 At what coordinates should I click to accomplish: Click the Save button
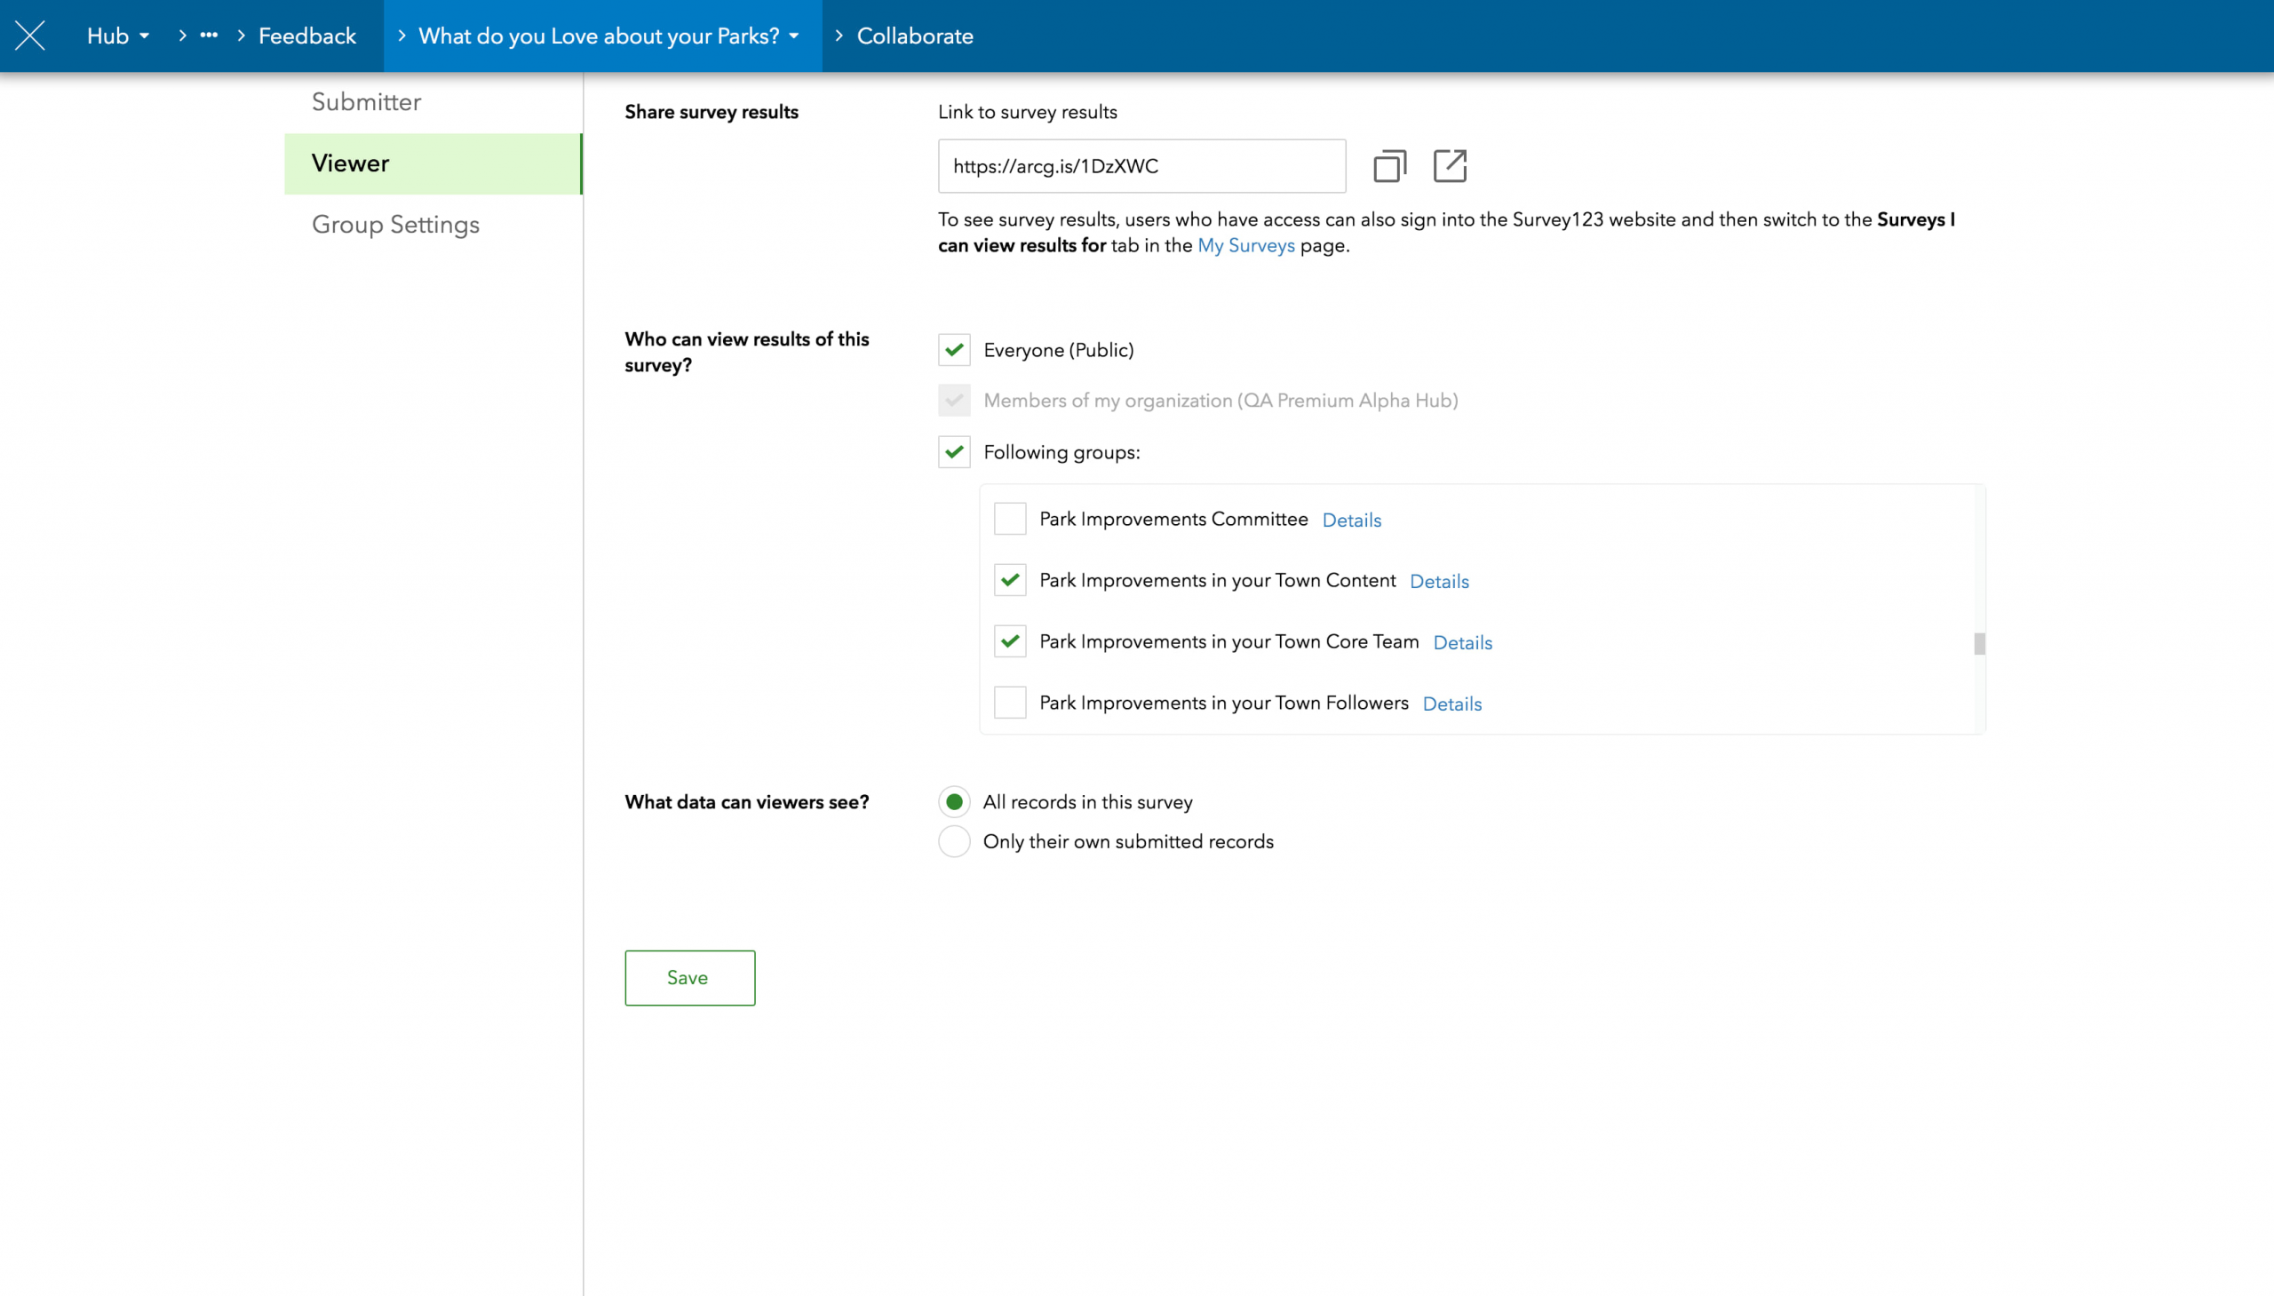click(x=689, y=977)
